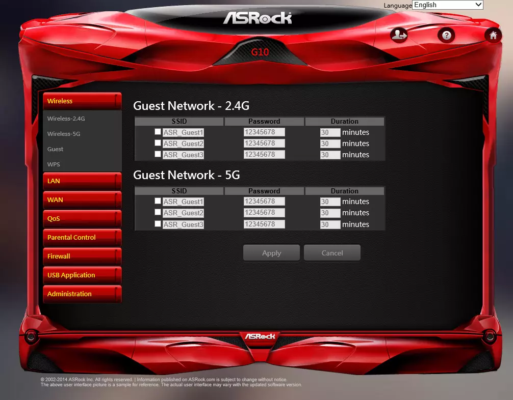The width and height of the screenshot is (513, 400).
Task: Open the Wireless-5G submenu item
Action: click(64, 134)
